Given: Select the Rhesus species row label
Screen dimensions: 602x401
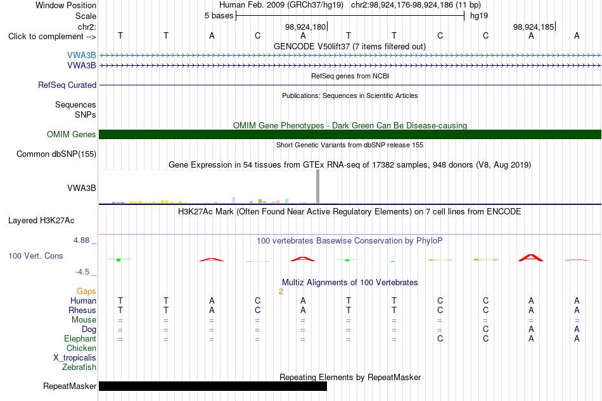Looking at the screenshot, I should [x=82, y=310].
